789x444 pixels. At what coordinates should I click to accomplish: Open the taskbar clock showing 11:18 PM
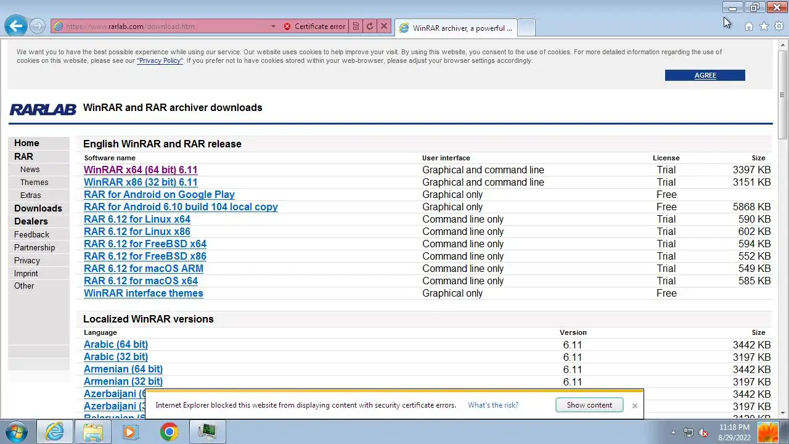tap(734, 432)
